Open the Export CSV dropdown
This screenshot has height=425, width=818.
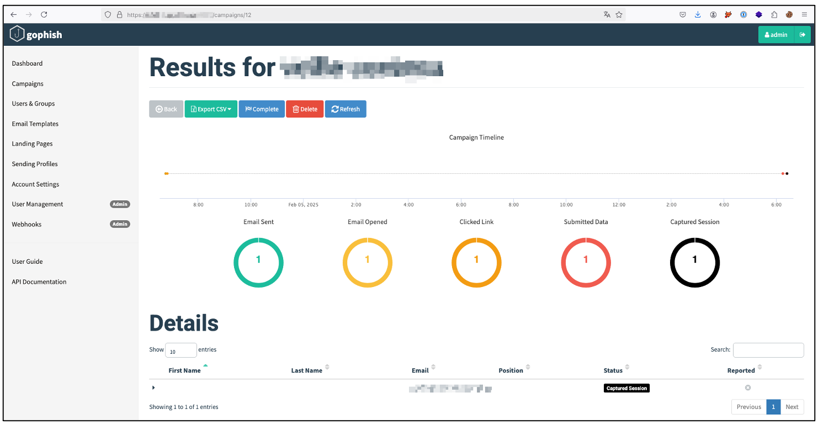pos(210,109)
